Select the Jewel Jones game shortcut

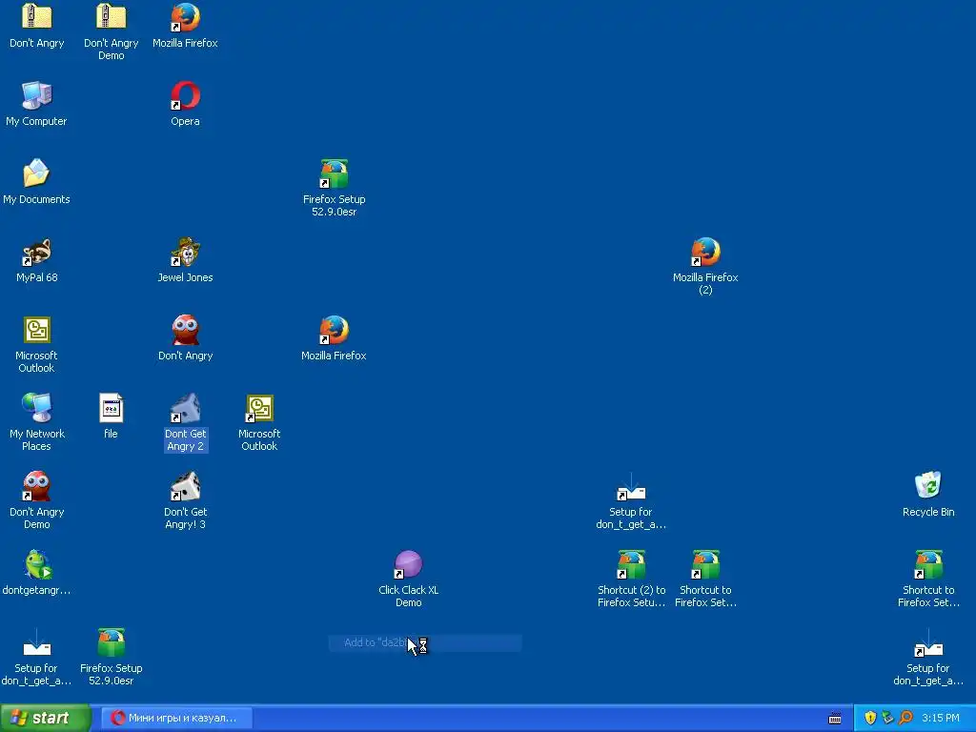coord(185,252)
